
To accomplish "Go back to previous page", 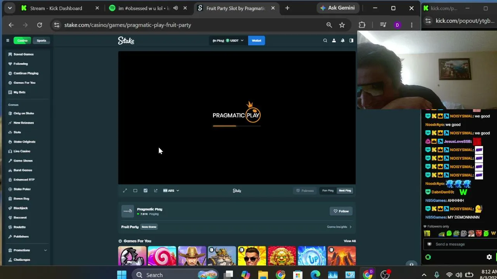I will [x=11, y=25].
